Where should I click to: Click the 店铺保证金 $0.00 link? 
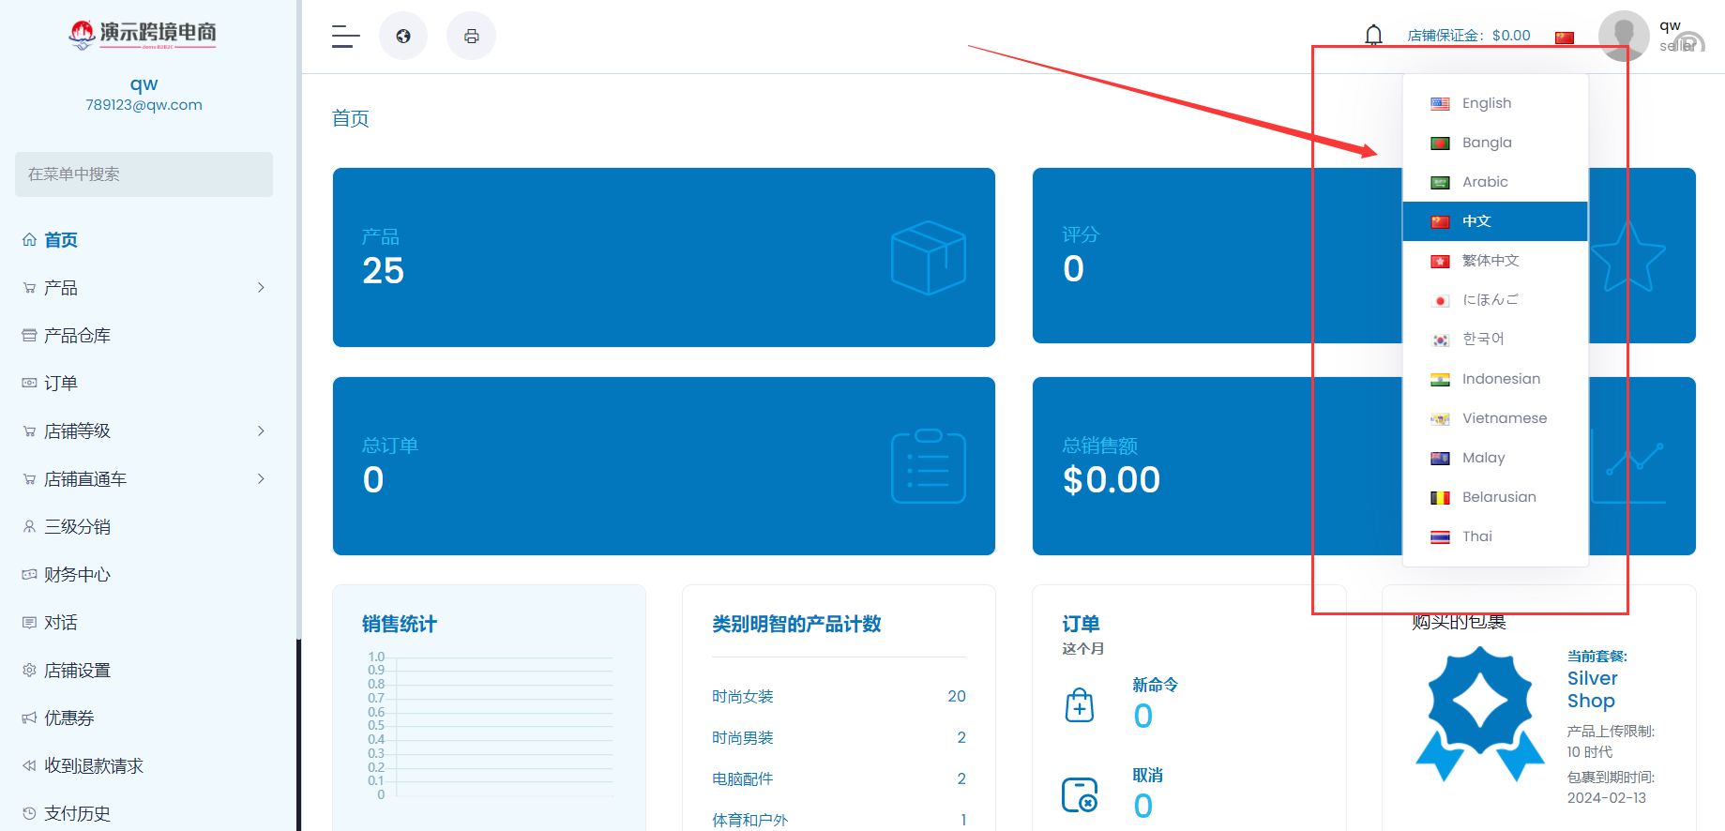click(x=1468, y=36)
